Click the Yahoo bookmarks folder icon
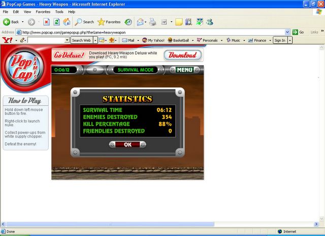Image resolution: width=325 pixels, height=236 pixels. point(102,40)
